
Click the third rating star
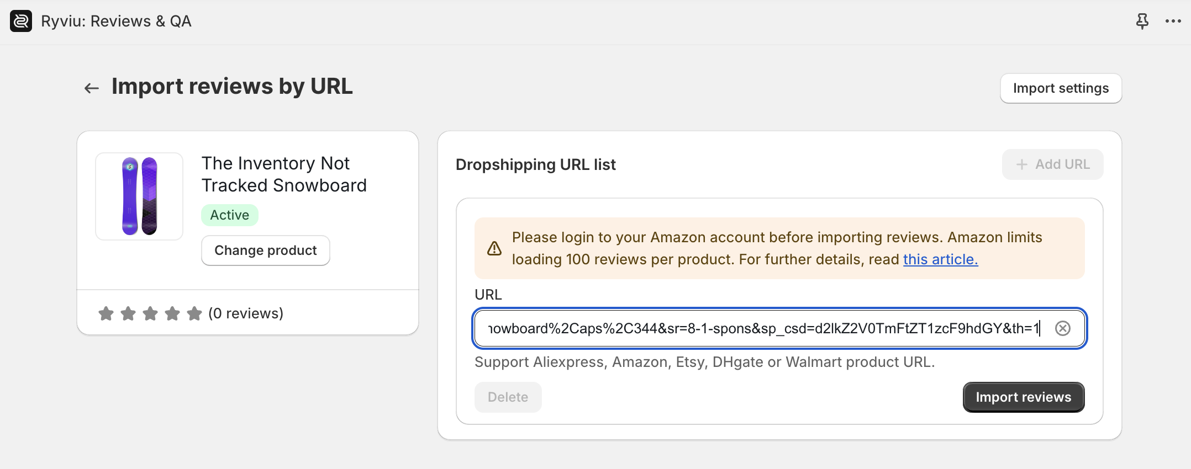click(x=150, y=313)
